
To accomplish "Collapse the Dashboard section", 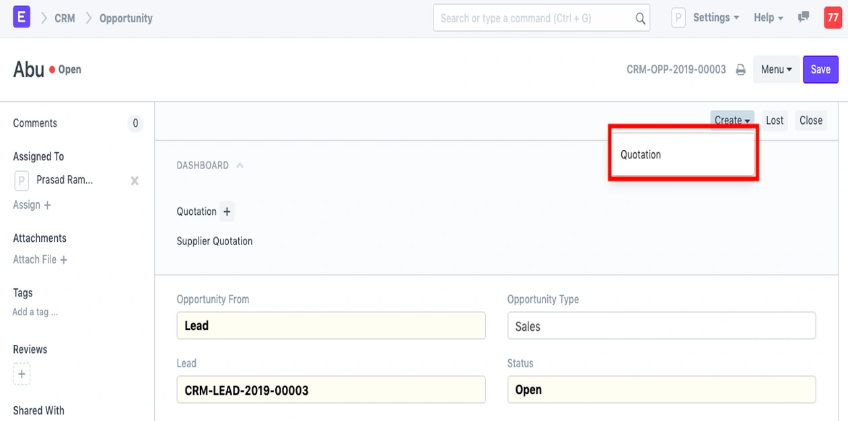I will [240, 166].
